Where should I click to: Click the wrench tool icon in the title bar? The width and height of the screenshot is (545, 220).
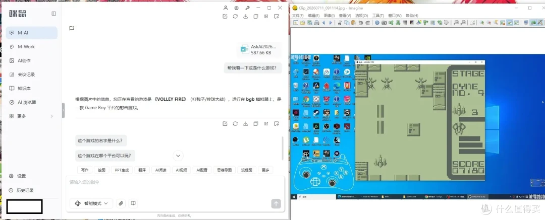247,8
